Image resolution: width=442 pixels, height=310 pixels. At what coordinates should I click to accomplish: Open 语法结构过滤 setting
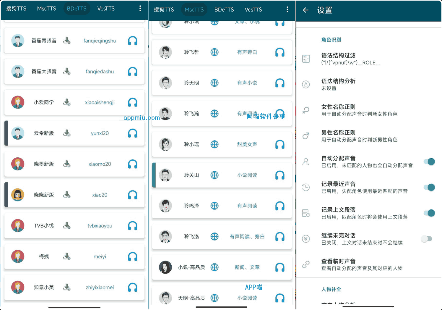pos(350,59)
